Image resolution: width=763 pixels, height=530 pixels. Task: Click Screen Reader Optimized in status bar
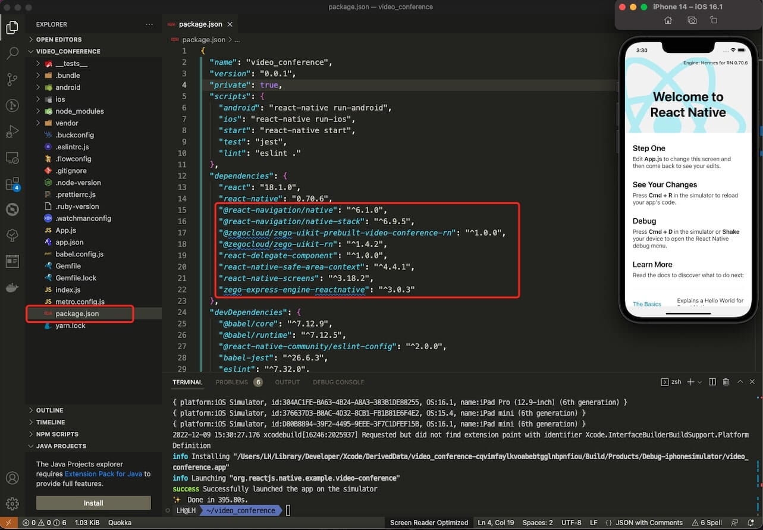(429, 523)
